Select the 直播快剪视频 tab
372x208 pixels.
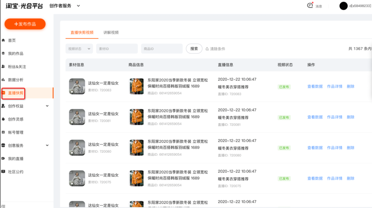(82, 32)
